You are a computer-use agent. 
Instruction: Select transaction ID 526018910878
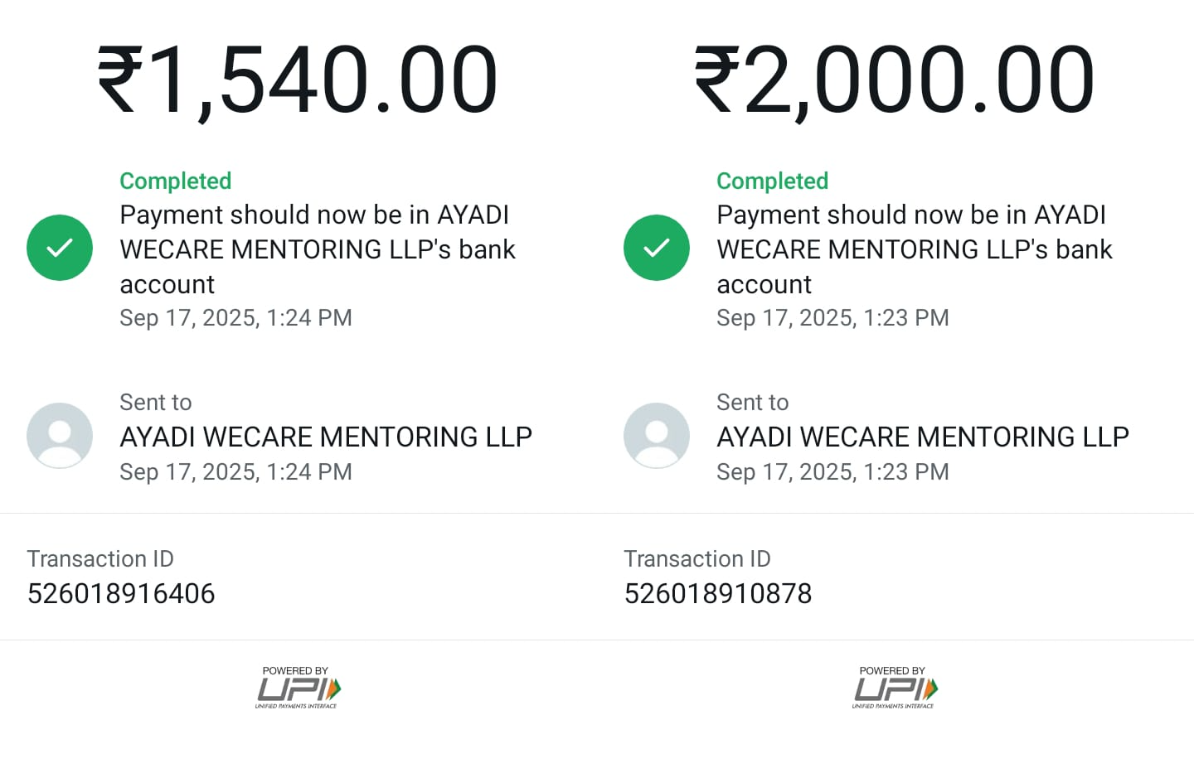(x=718, y=593)
